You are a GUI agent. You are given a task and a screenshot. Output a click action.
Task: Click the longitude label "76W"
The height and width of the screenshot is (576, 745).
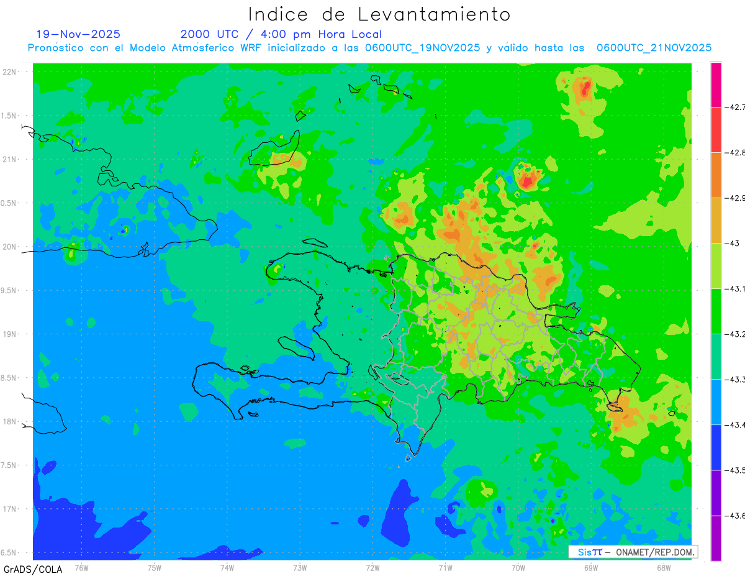pos(81,568)
